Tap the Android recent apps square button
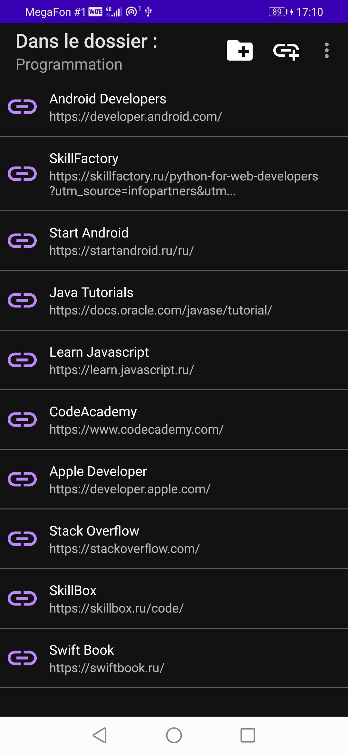 248,735
